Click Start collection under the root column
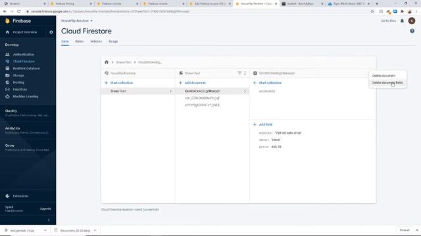Viewport: 421px width, 236px height. tap(118, 83)
